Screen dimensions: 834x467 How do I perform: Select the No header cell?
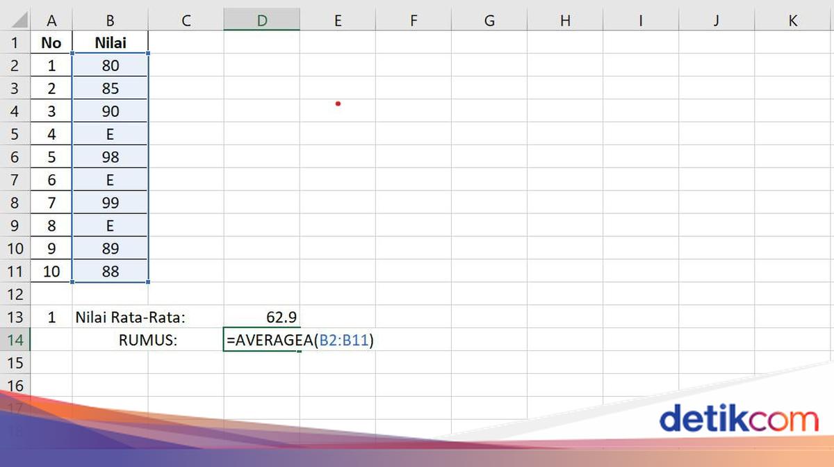[51, 42]
